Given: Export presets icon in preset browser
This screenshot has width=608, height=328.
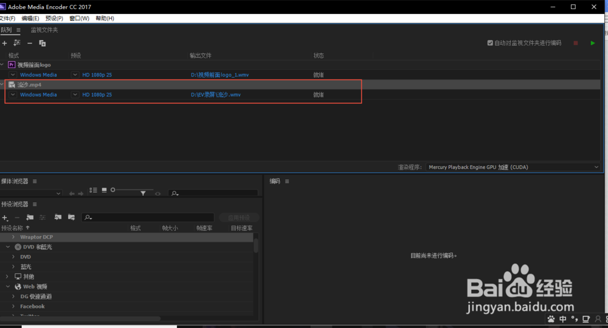Looking at the screenshot, I should click(71, 217).
